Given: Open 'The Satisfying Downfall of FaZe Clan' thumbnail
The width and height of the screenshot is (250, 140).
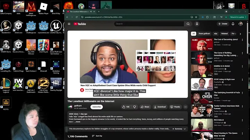Looking at the screenshot, I should tap(202, 97).
